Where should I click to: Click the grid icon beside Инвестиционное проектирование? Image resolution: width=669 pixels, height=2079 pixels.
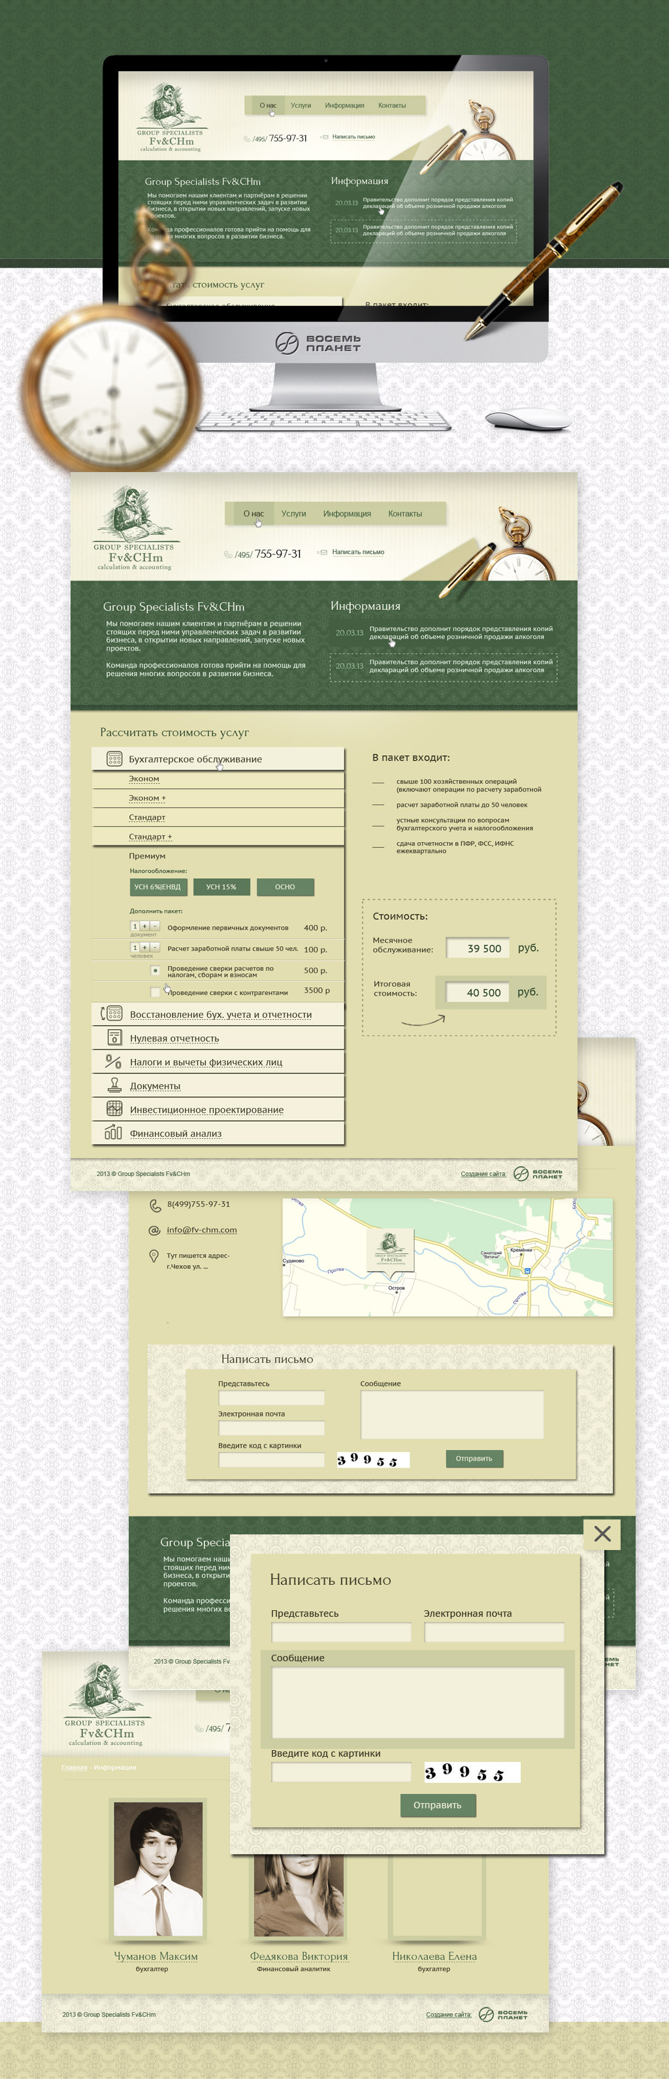click(x=114, y=1109)
